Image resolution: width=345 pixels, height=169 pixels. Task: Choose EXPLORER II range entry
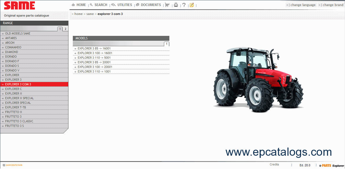coord(34,93)
